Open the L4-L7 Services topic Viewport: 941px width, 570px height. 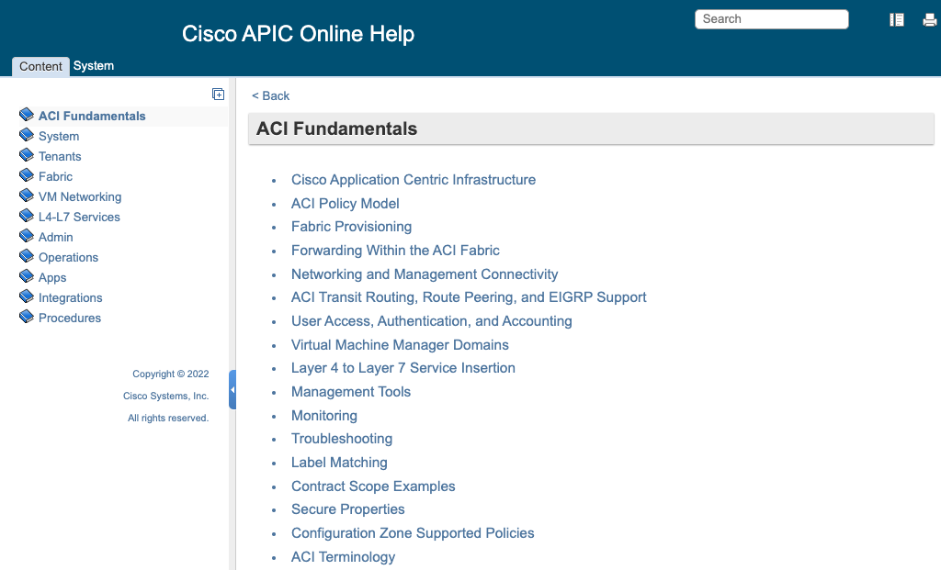(x=79, y=217)
